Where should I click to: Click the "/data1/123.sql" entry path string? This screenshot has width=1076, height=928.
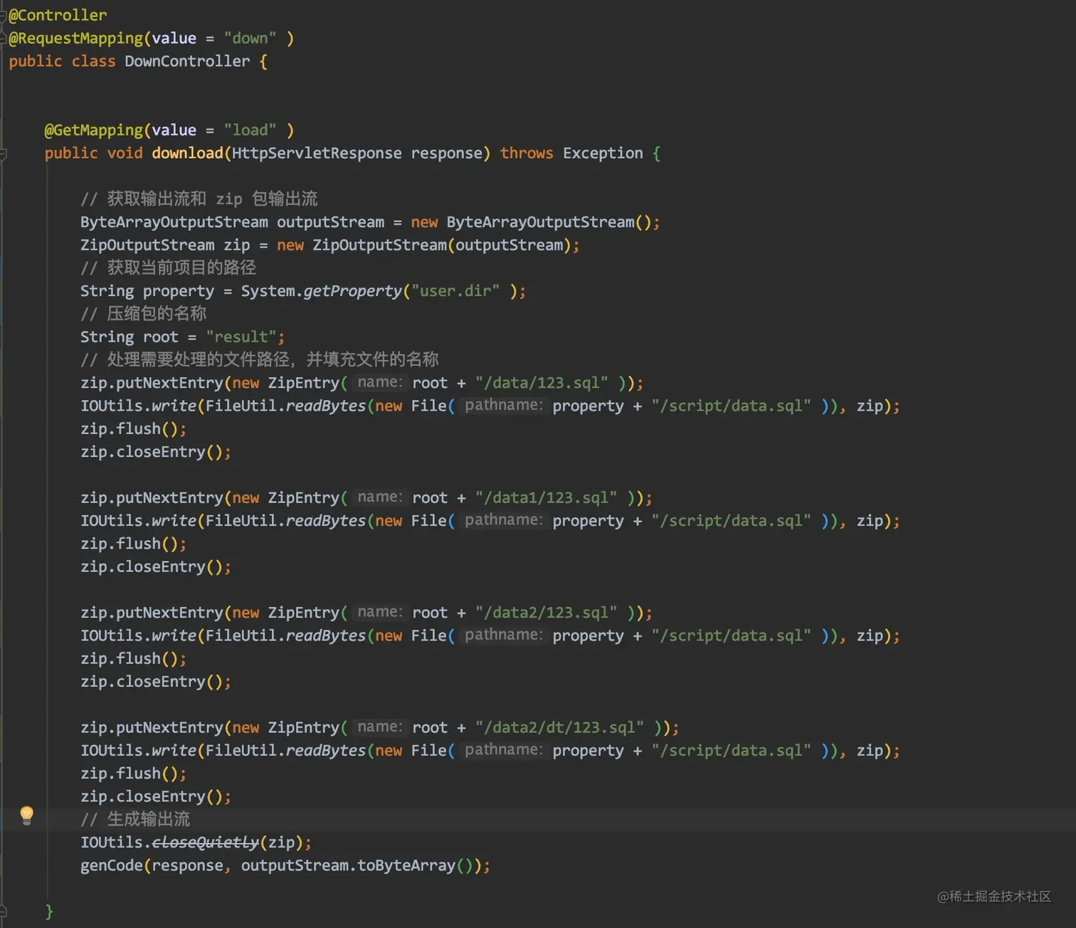pyautogui.click(x=546, y=497)
